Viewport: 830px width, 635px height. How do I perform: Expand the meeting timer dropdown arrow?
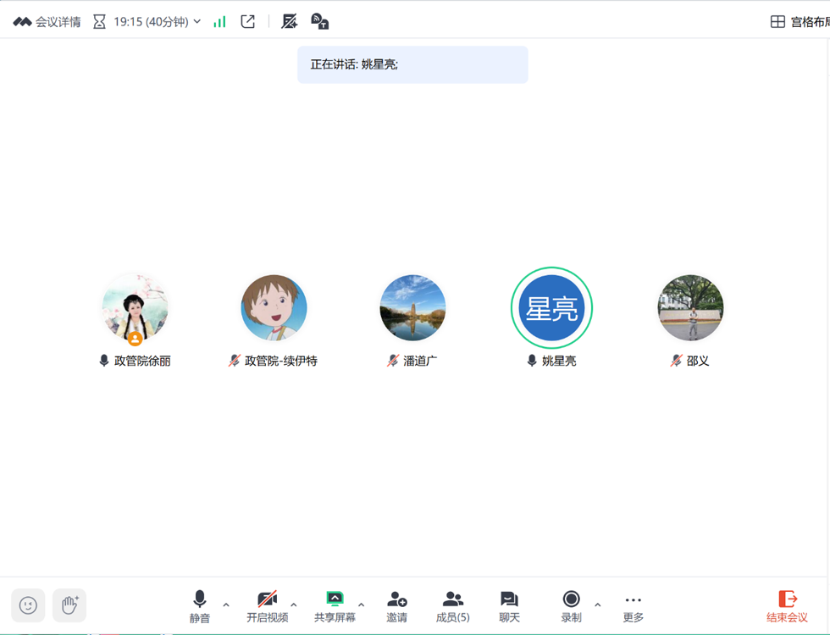[x=197, y=22]
